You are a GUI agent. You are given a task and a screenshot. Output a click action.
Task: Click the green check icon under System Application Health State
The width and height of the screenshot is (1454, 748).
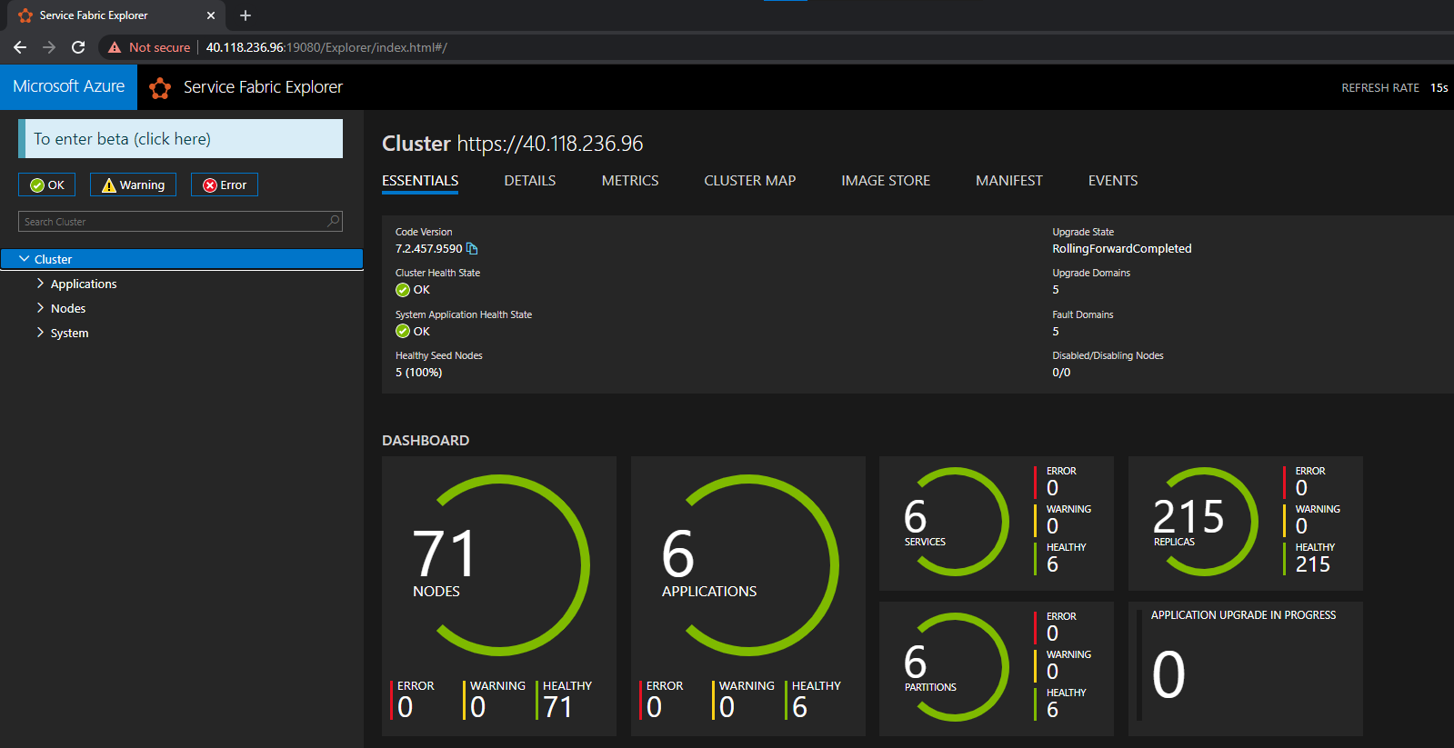(x=403, y=331)
